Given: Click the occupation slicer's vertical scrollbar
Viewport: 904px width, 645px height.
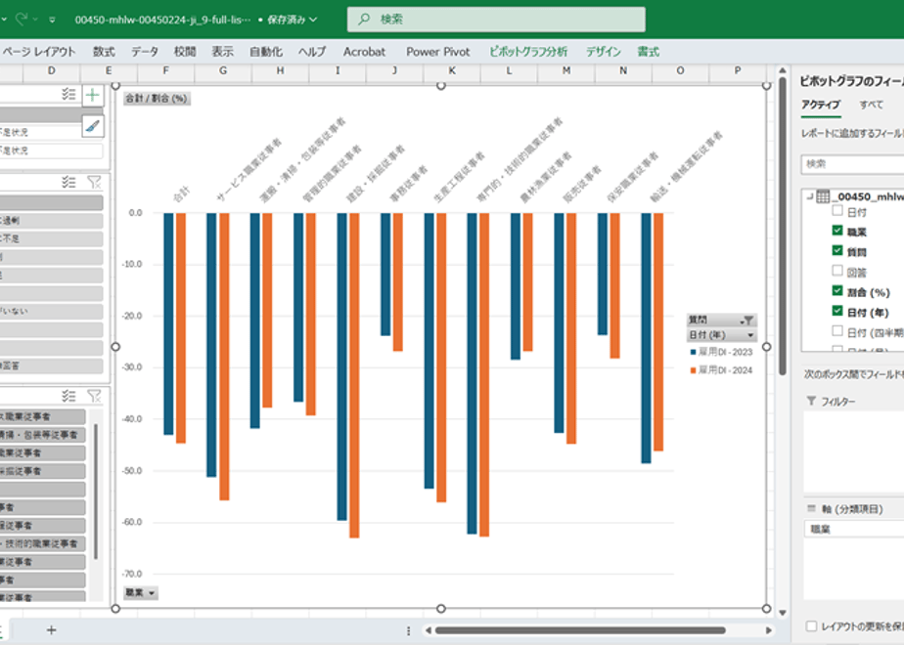Looking at the screenshot, I should pyautogui.click(x=96, y=493).
